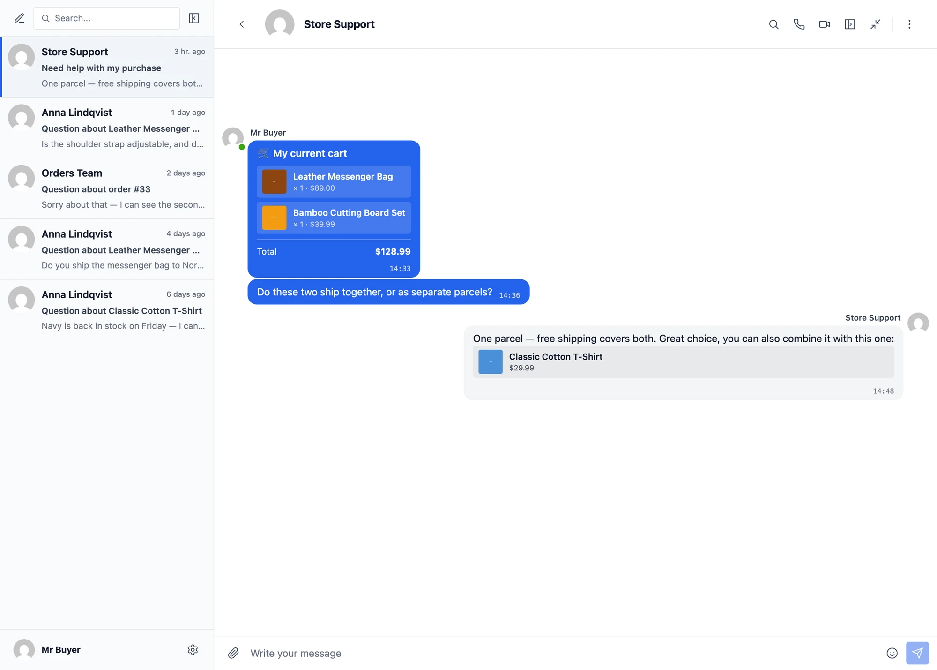Open Orders Team conversation about order #33
This screenshot has width=937, height=670.
coord(107,188)
